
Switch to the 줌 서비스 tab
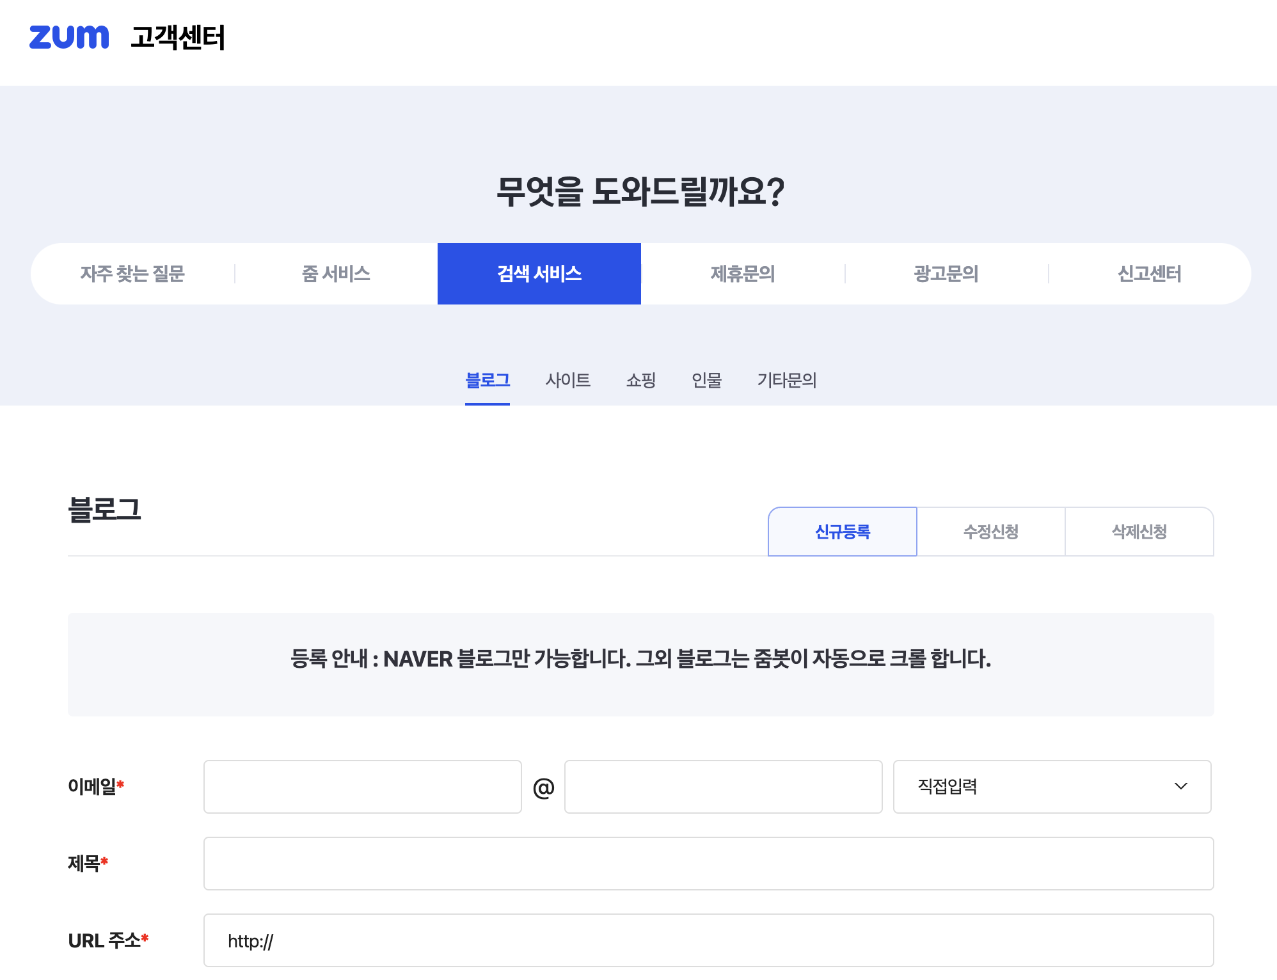click(x=336, y=274)
